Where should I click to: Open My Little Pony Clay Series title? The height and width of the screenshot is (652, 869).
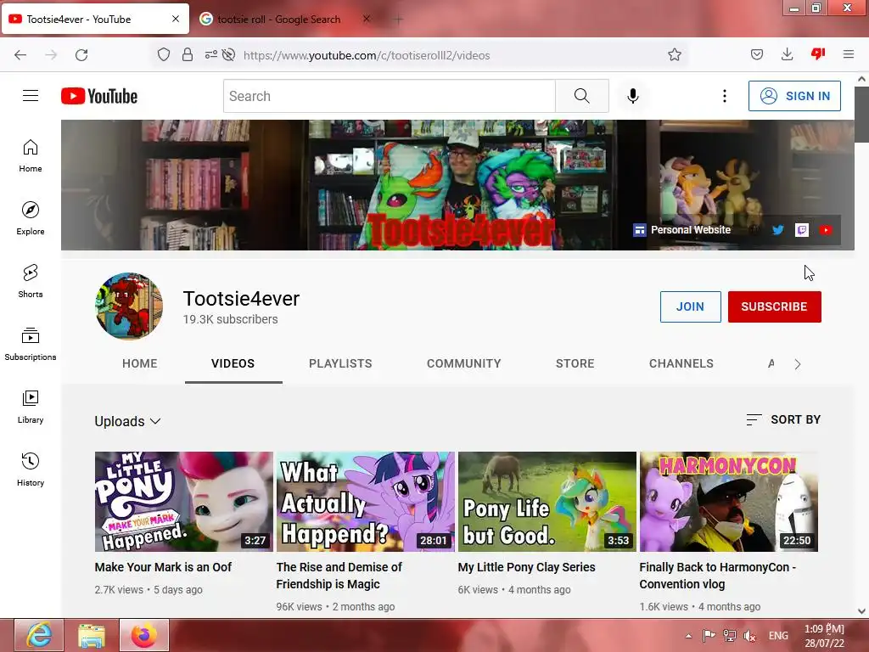[526, 567]
